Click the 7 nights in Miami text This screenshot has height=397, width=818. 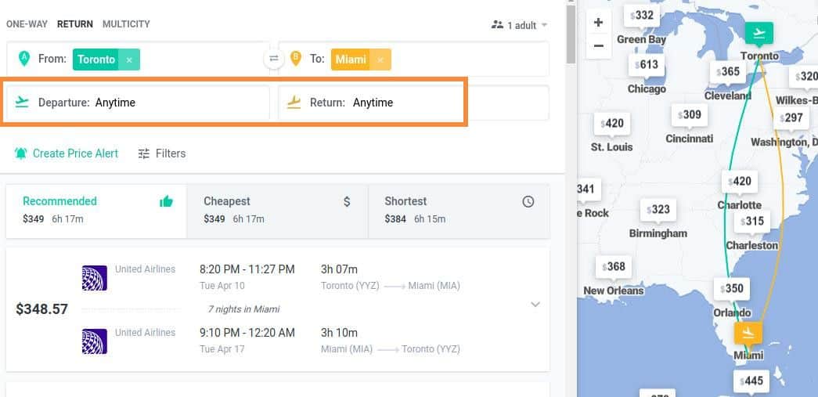243,309
